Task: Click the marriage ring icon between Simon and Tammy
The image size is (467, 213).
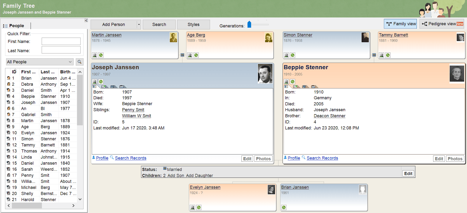Action: point(374,55)
